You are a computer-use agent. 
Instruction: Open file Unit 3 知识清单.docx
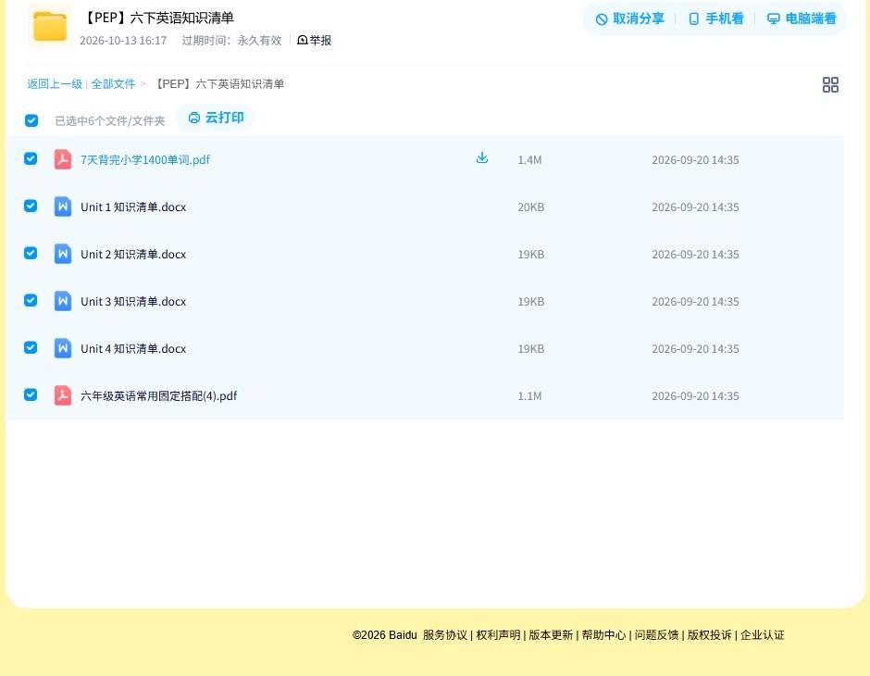pos(133,301)
